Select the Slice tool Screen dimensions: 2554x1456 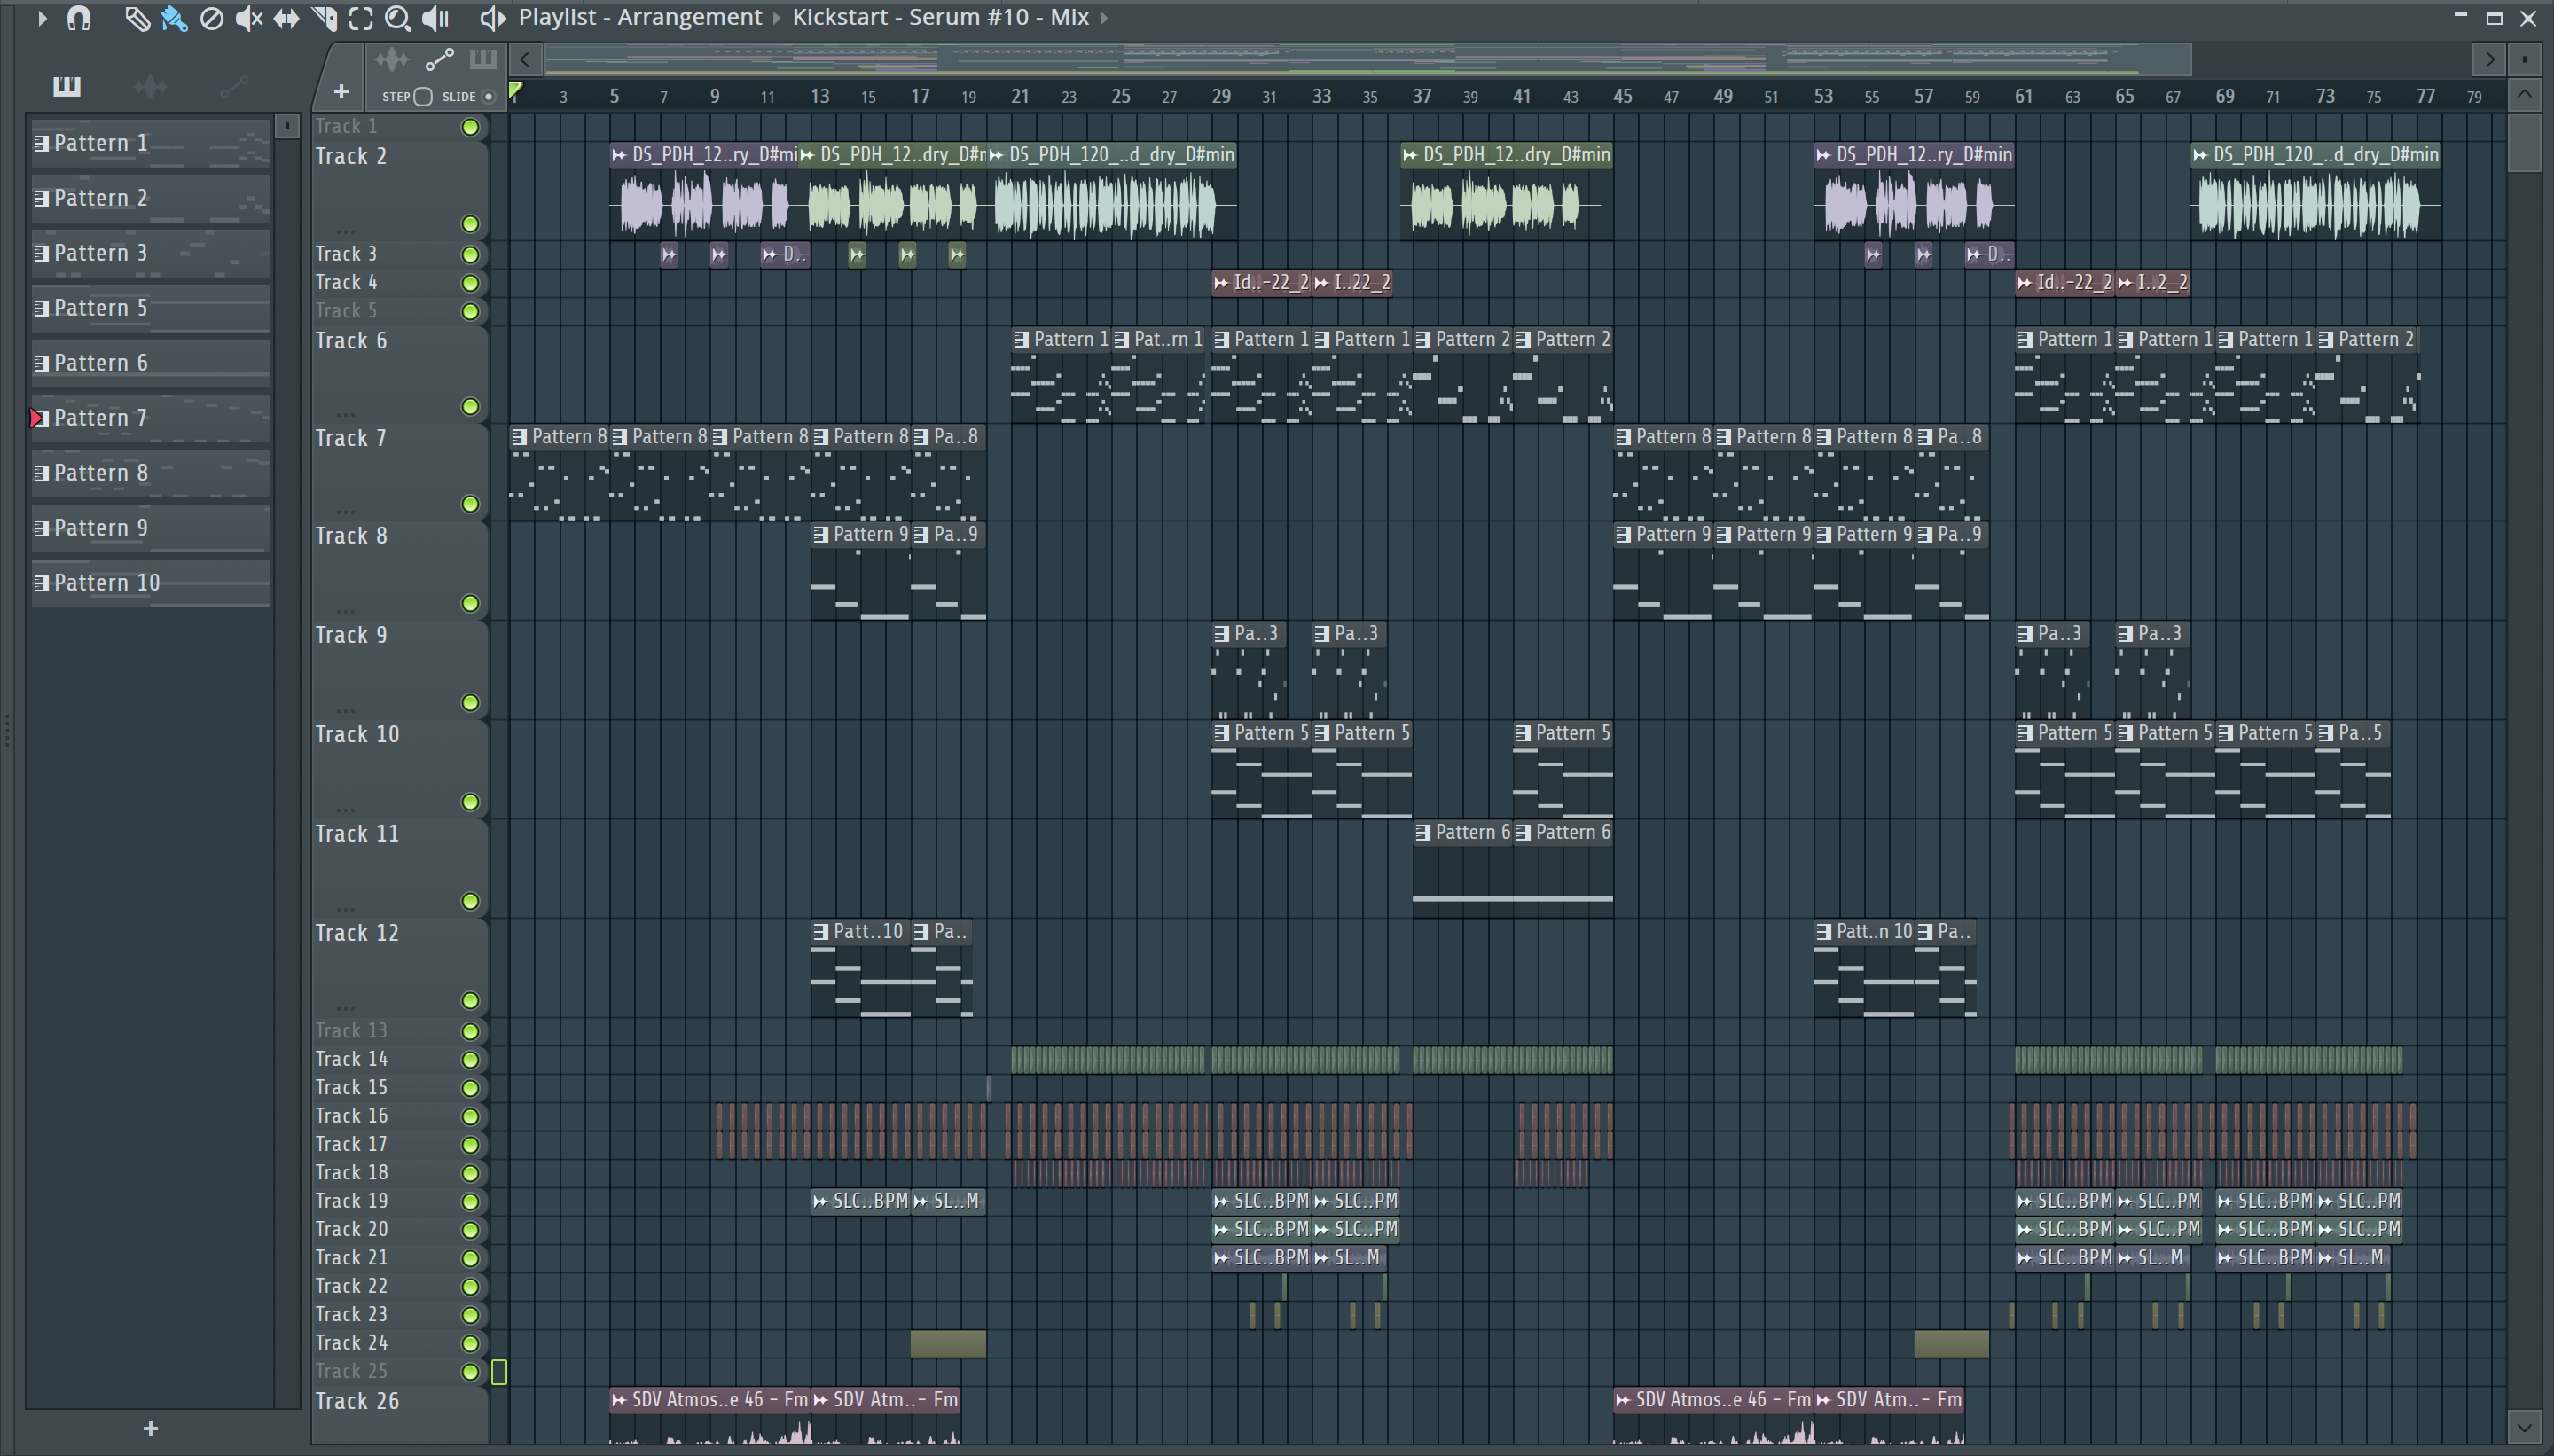(x=324, y=18)
